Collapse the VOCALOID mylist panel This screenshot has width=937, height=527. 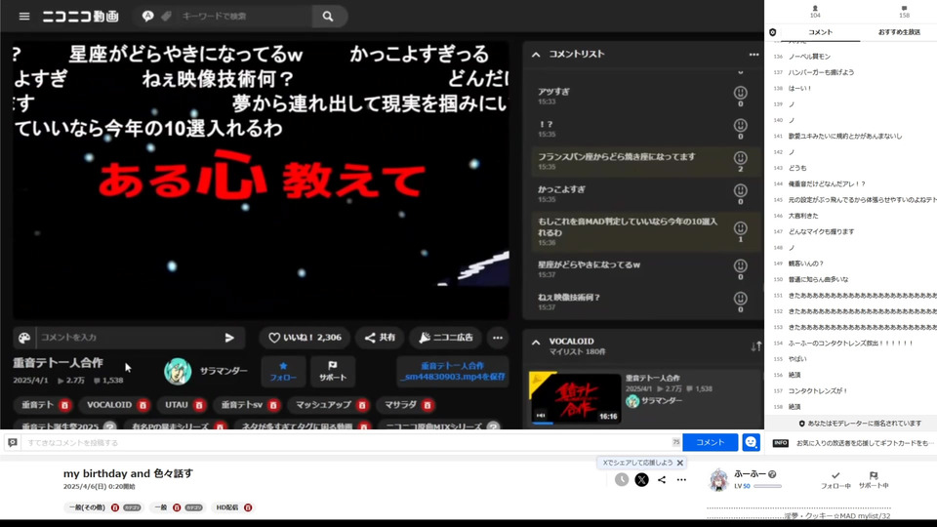(x=536, y=343)
